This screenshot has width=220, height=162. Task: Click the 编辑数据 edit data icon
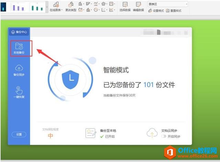(x=138, y=4)
